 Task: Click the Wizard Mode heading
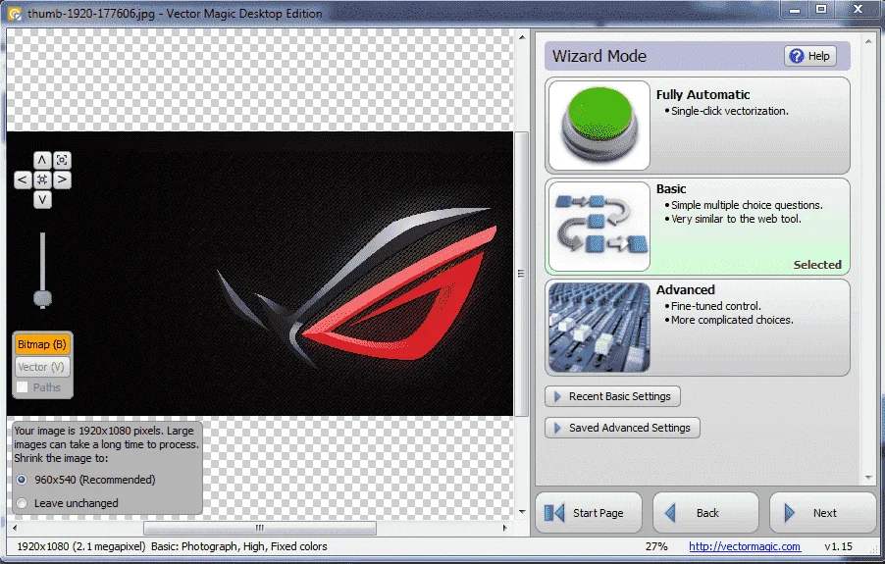[599, 56]
